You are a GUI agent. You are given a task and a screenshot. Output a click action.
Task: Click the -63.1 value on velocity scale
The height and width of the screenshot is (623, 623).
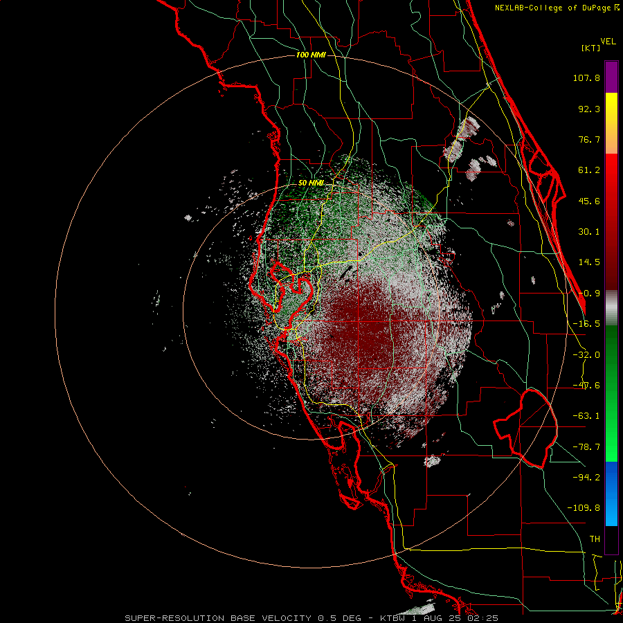point(586,416)
